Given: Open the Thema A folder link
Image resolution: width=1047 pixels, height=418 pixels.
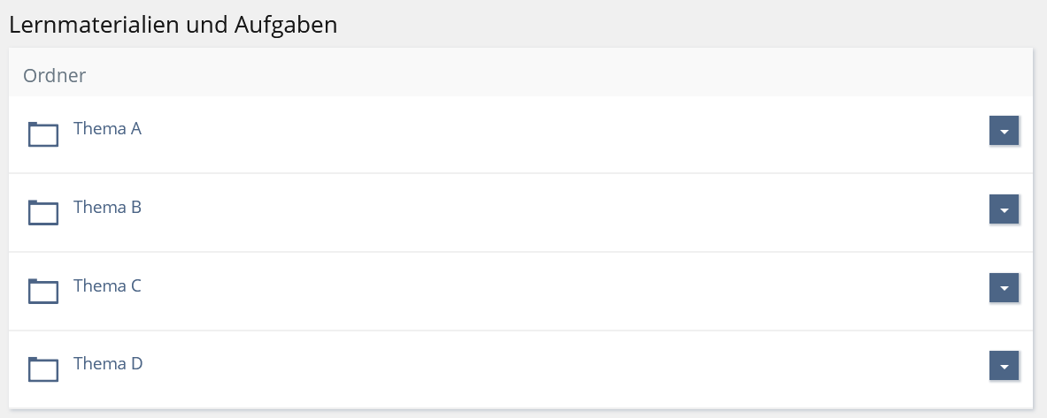Looking at the screenshot, I should [x=107, y=129].
